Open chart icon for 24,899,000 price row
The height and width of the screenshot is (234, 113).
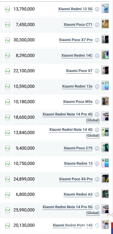point(7,179)
